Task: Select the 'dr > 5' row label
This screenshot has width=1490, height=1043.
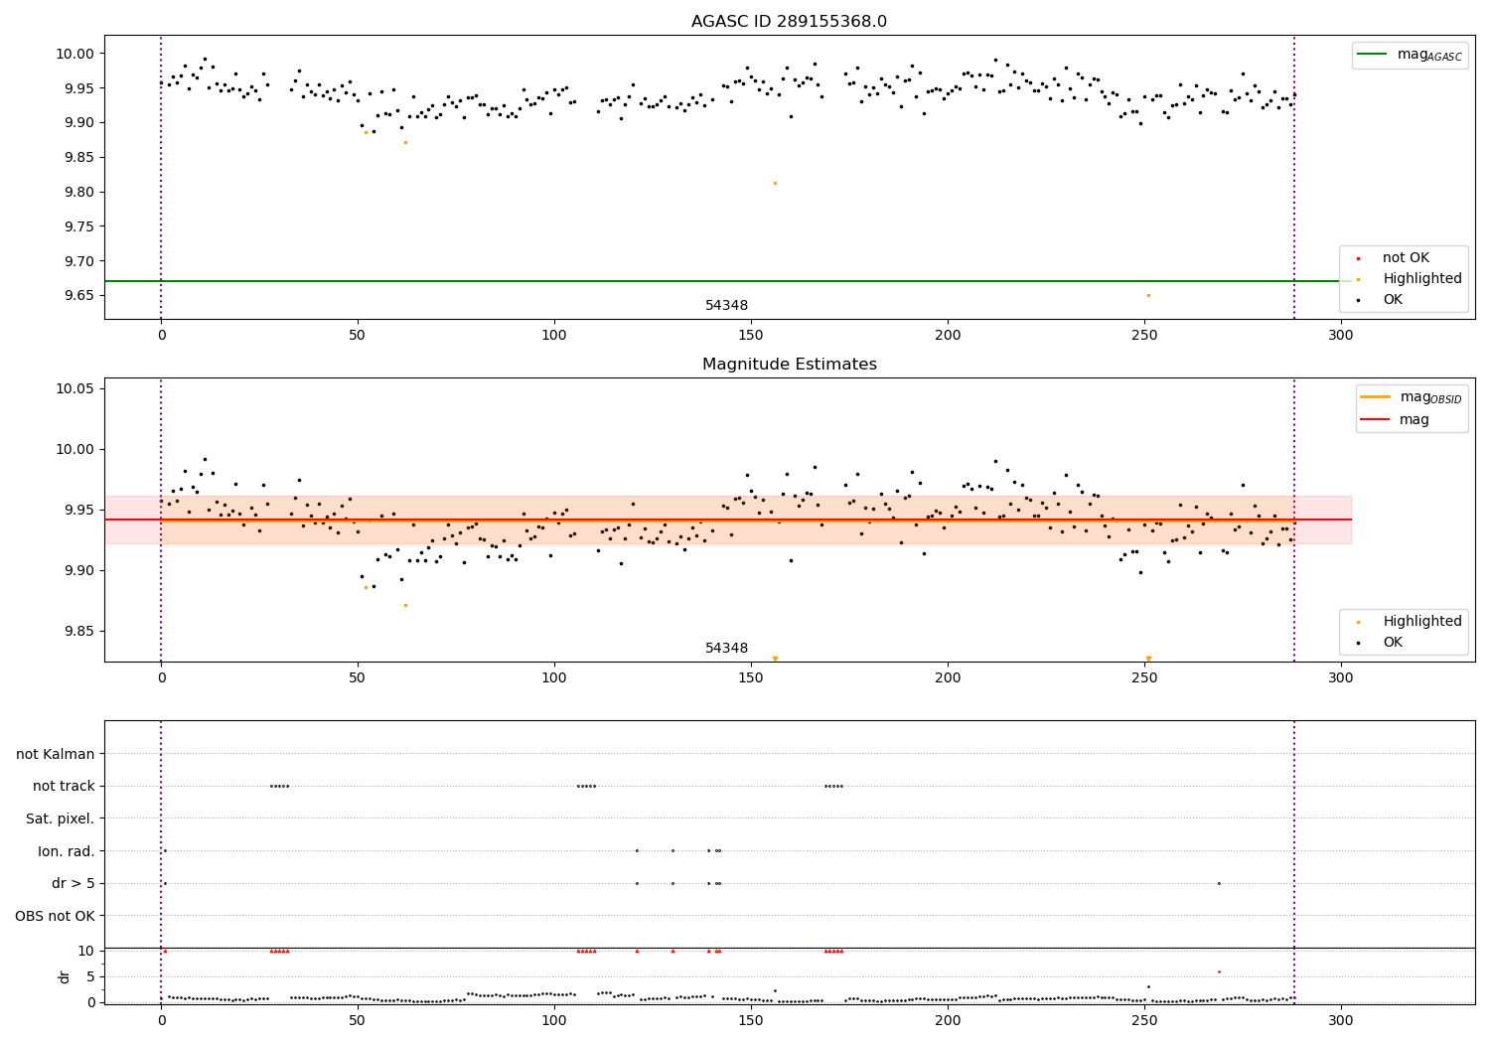Action: pyautogui.click(x=74, y=884)
